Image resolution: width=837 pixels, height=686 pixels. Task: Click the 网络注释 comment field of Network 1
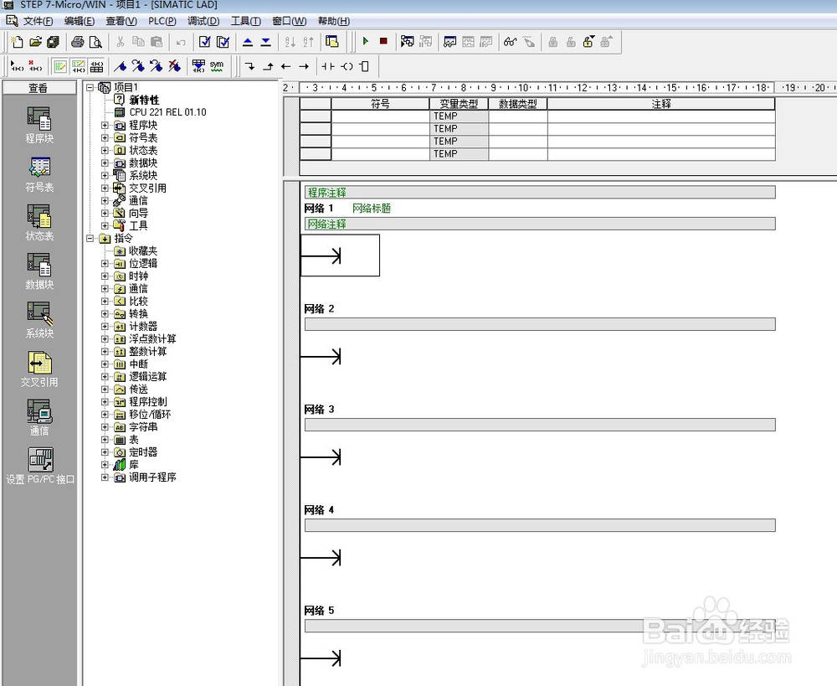click(x=540, y=224)
